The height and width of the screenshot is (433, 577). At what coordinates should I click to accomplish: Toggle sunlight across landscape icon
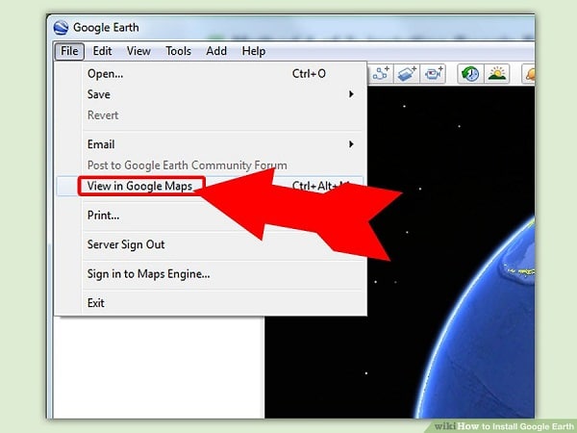[x=497, y=74]
